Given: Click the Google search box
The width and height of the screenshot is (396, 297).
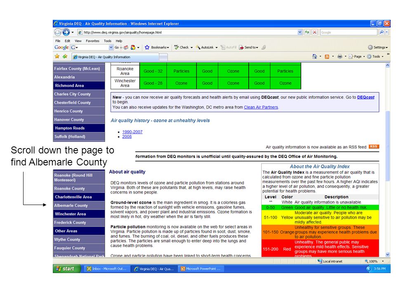Looking at the screenshot, I should 349,32.
